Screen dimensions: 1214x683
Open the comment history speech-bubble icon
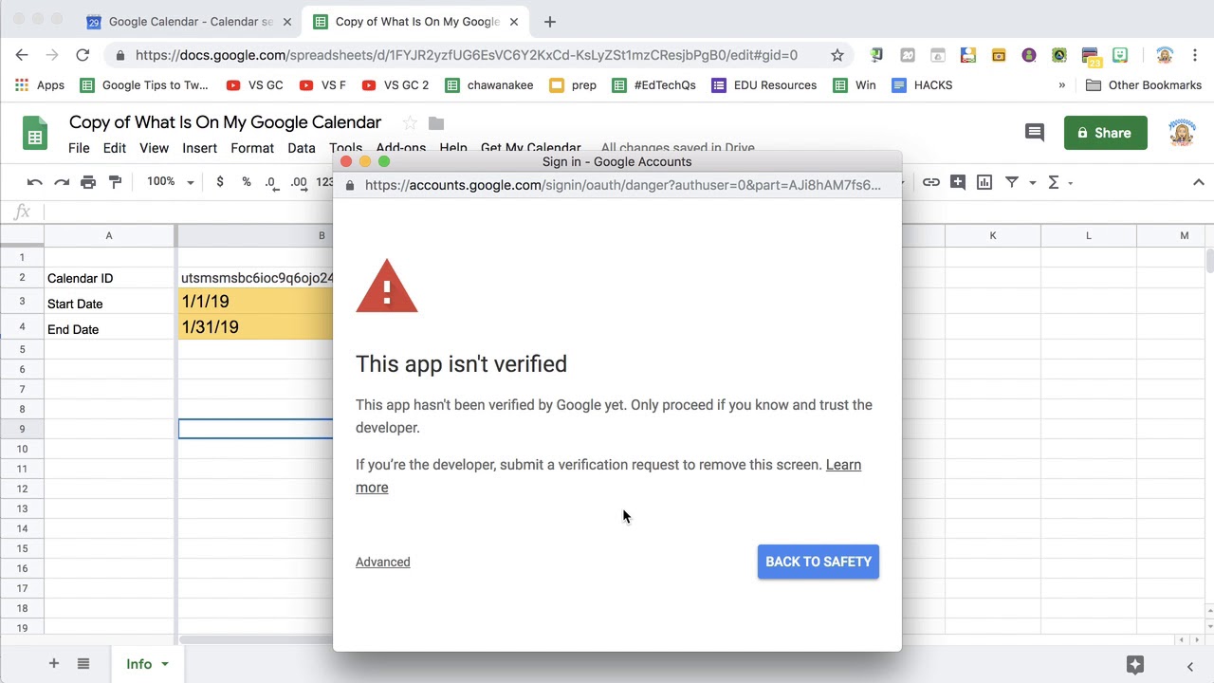pos(1035,133)
